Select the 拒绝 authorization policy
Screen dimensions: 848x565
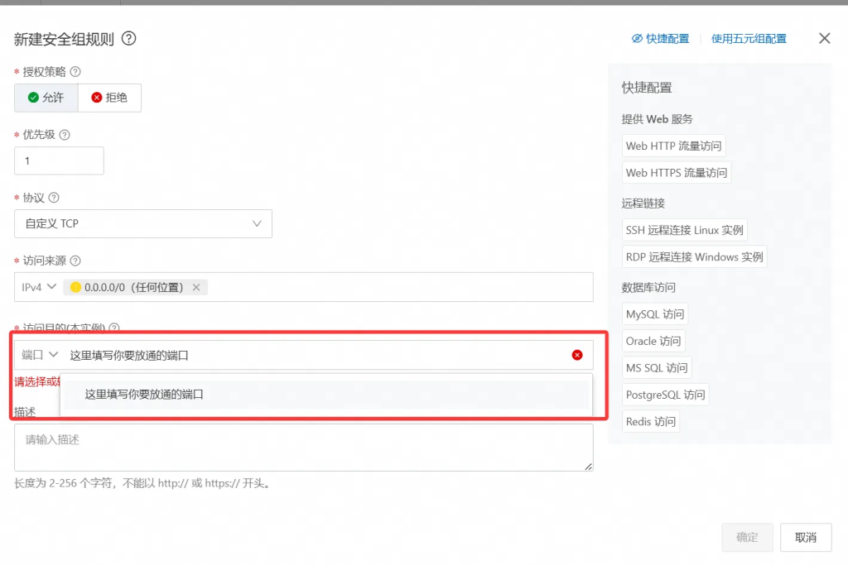pyautogui.click(x=109, y=98)
